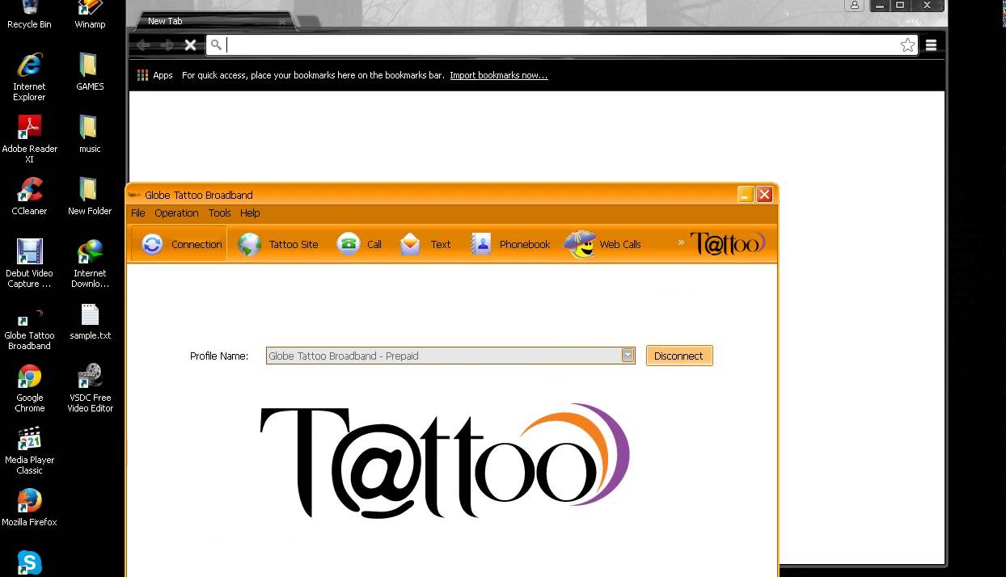The image size is (1006, 577).
Task: Select the Winamp desktop icon
Action: (90, 15)
